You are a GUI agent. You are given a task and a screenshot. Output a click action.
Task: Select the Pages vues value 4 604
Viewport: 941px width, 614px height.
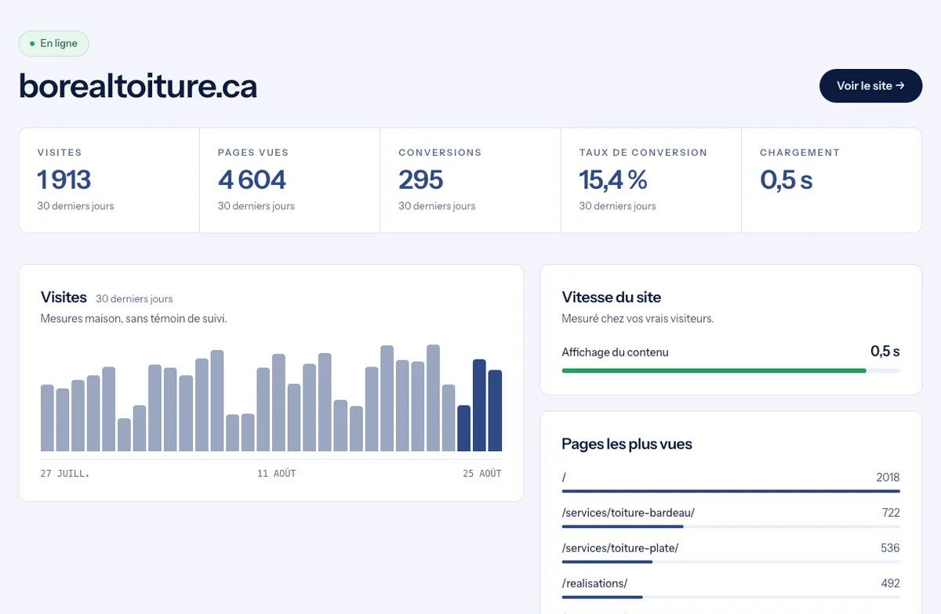(252, 179)
